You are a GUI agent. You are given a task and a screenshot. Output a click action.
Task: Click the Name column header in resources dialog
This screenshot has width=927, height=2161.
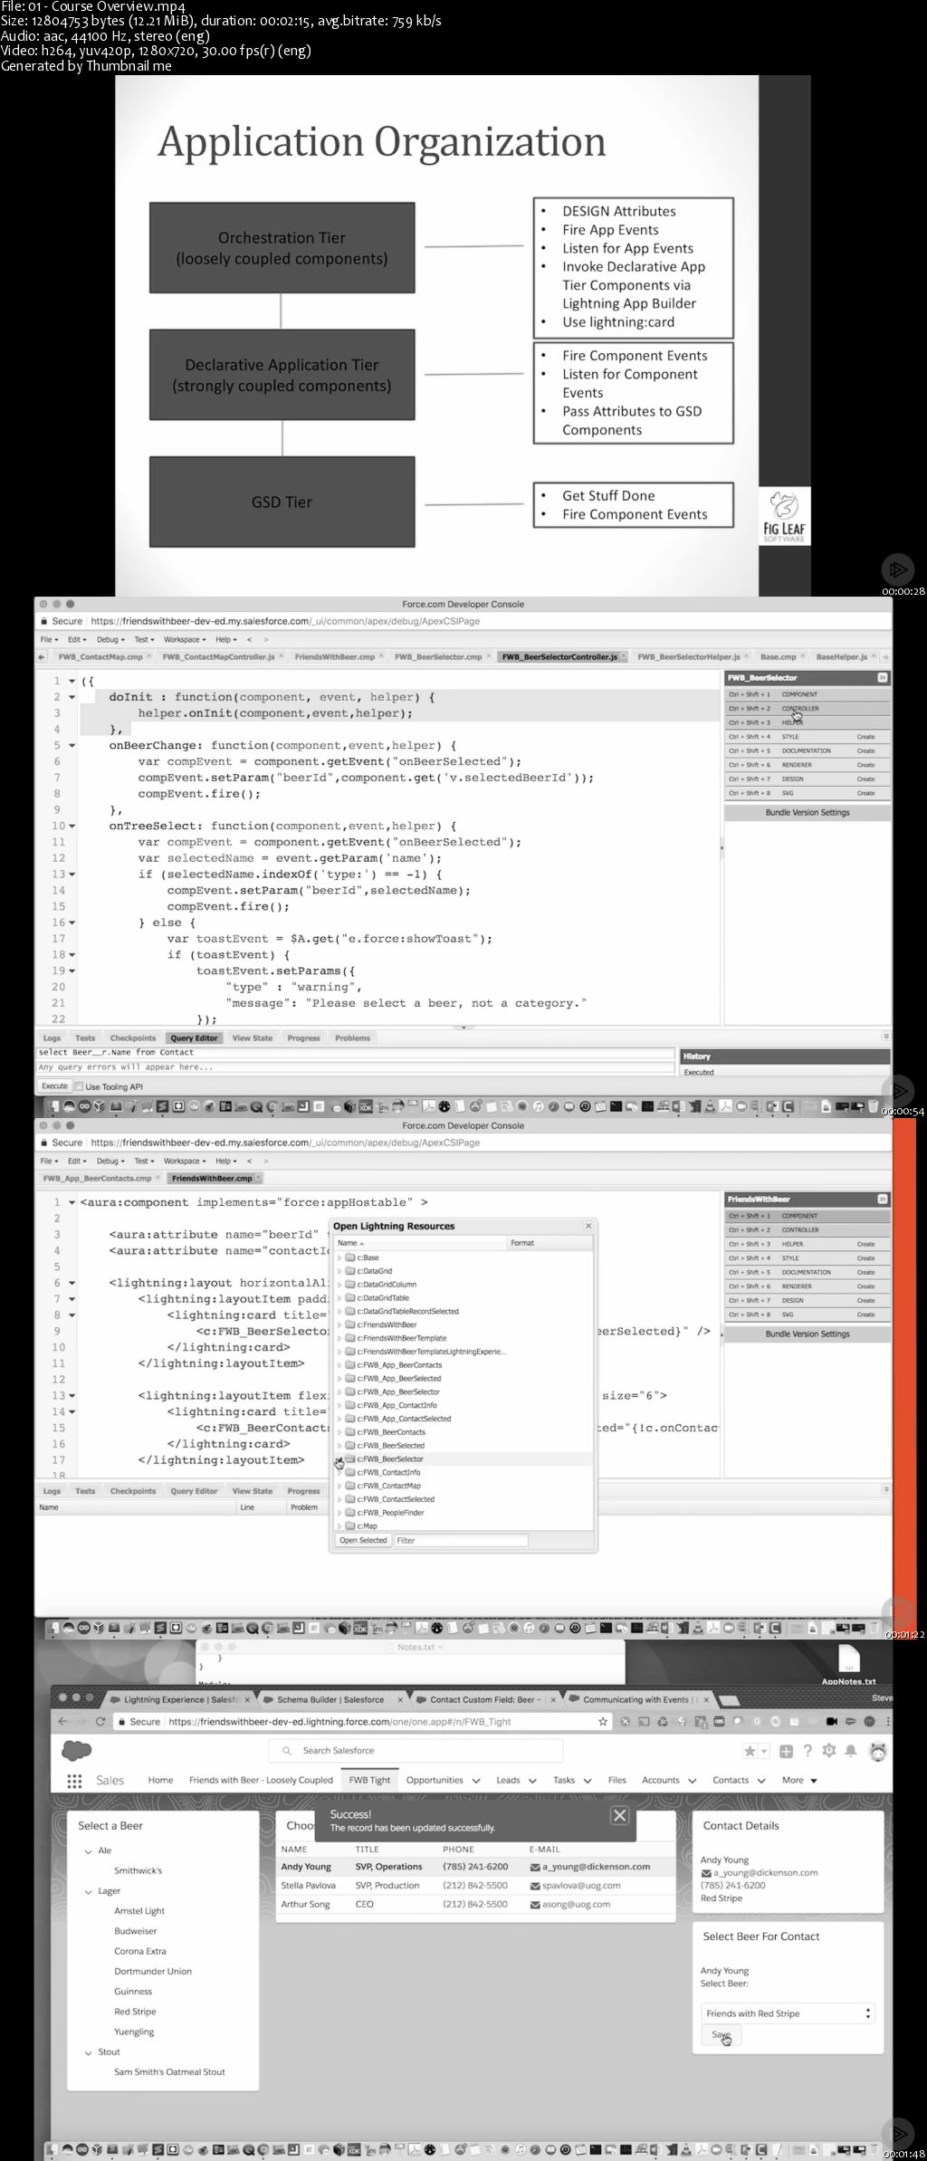421,1243
